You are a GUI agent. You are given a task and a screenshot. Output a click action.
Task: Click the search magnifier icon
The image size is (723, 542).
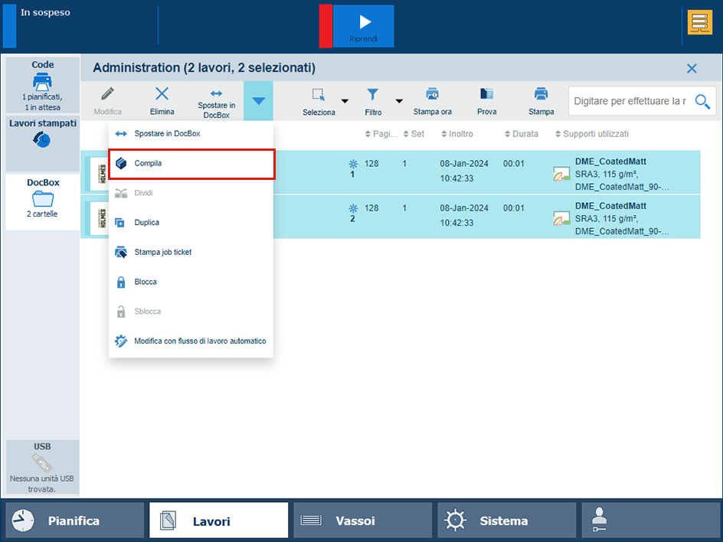[x=703, y=101]
